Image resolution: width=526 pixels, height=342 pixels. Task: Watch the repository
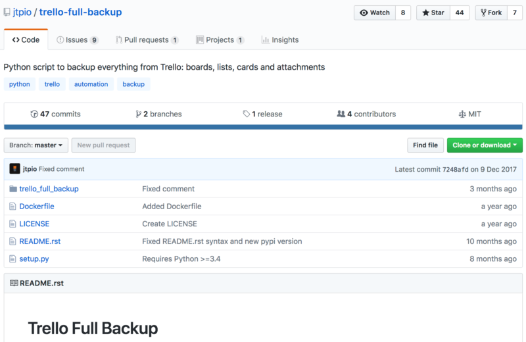[375, 12]
